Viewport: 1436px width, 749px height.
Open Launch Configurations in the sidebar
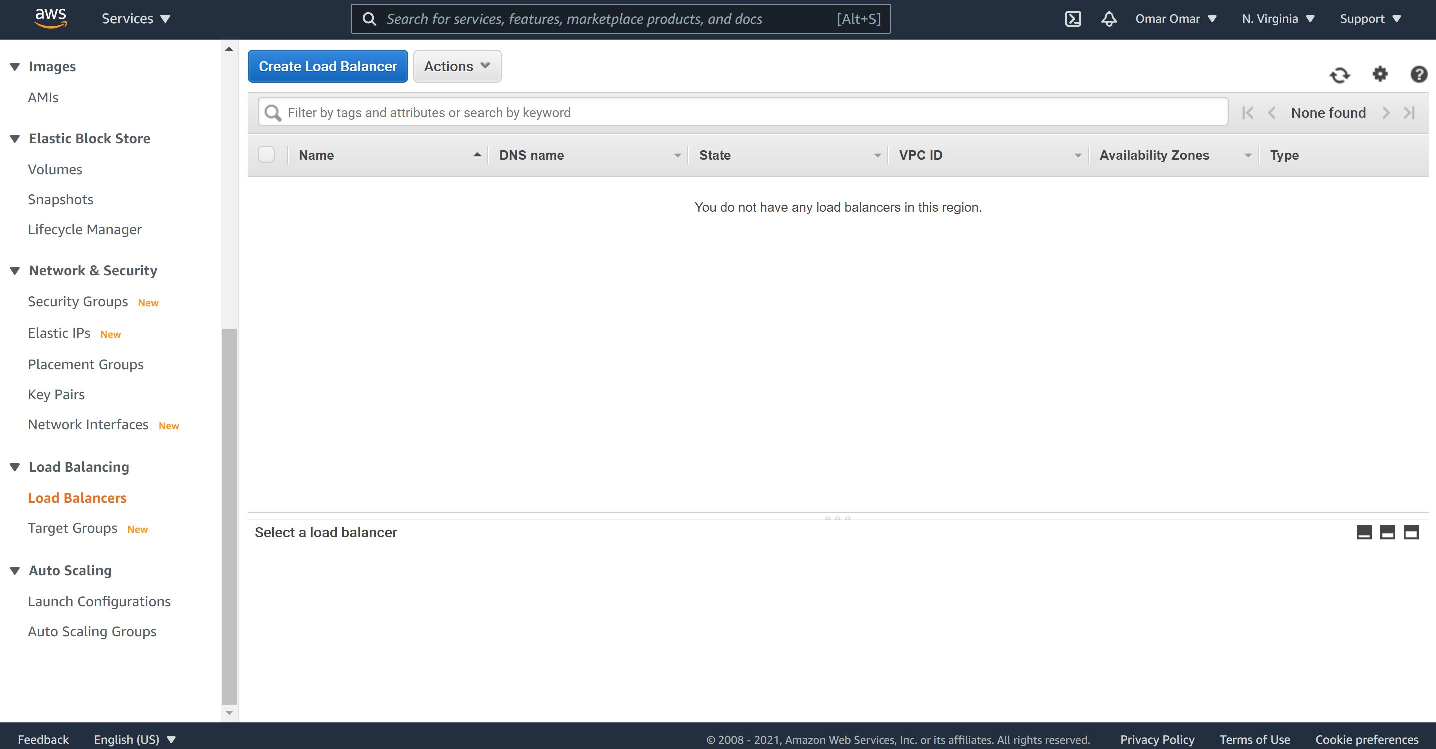pos(99,601)
